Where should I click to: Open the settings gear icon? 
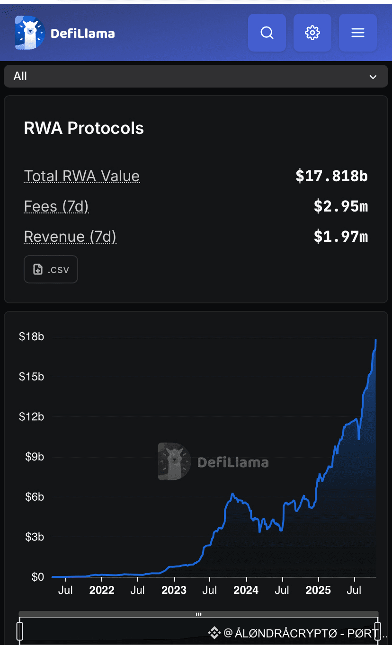[x=312, y=33]
